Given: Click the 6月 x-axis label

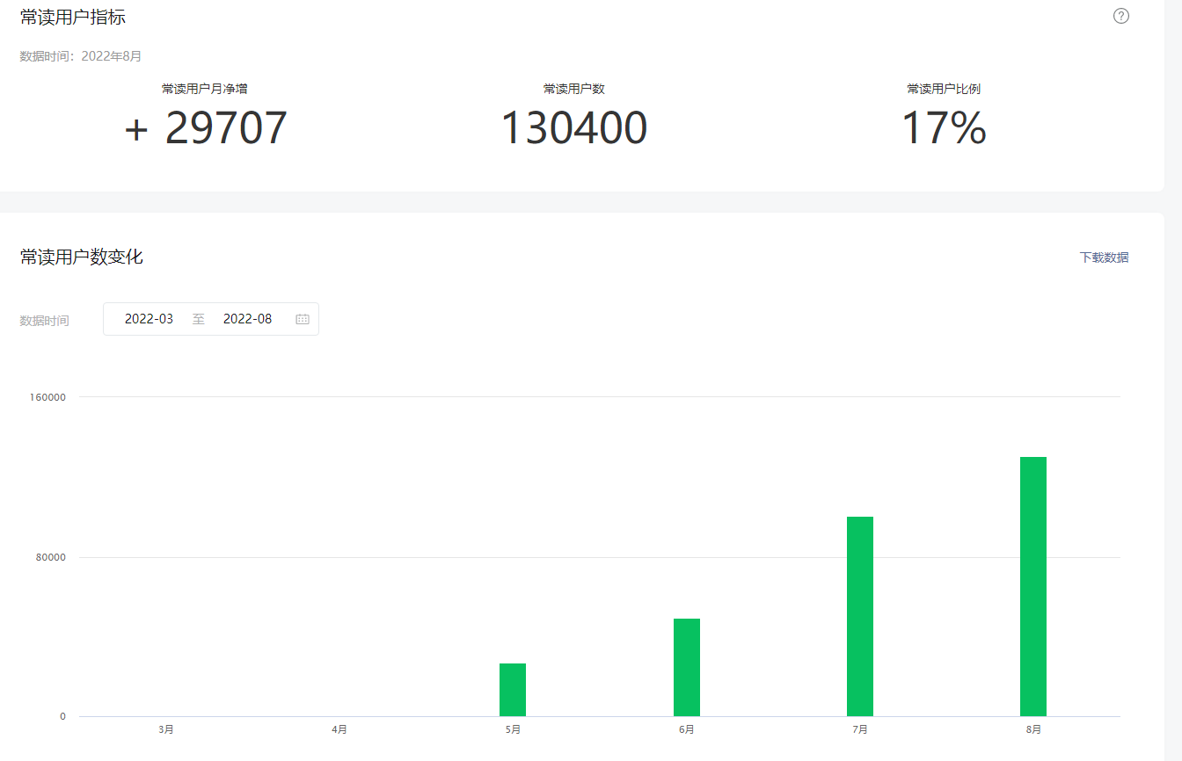Looking at the screenshot, I should [687, 729].
